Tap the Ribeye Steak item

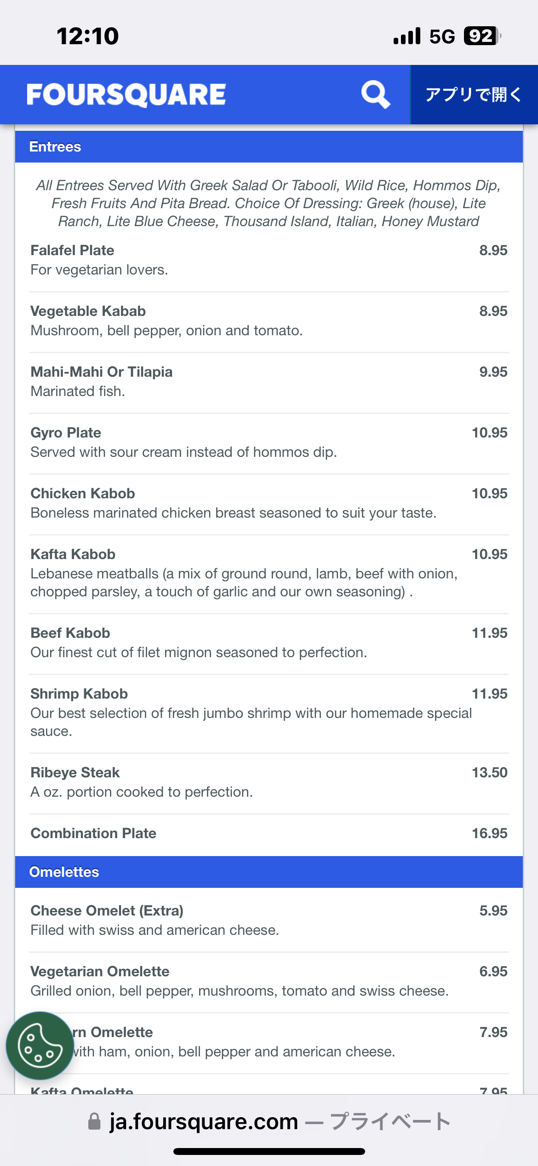coord(75,773)
